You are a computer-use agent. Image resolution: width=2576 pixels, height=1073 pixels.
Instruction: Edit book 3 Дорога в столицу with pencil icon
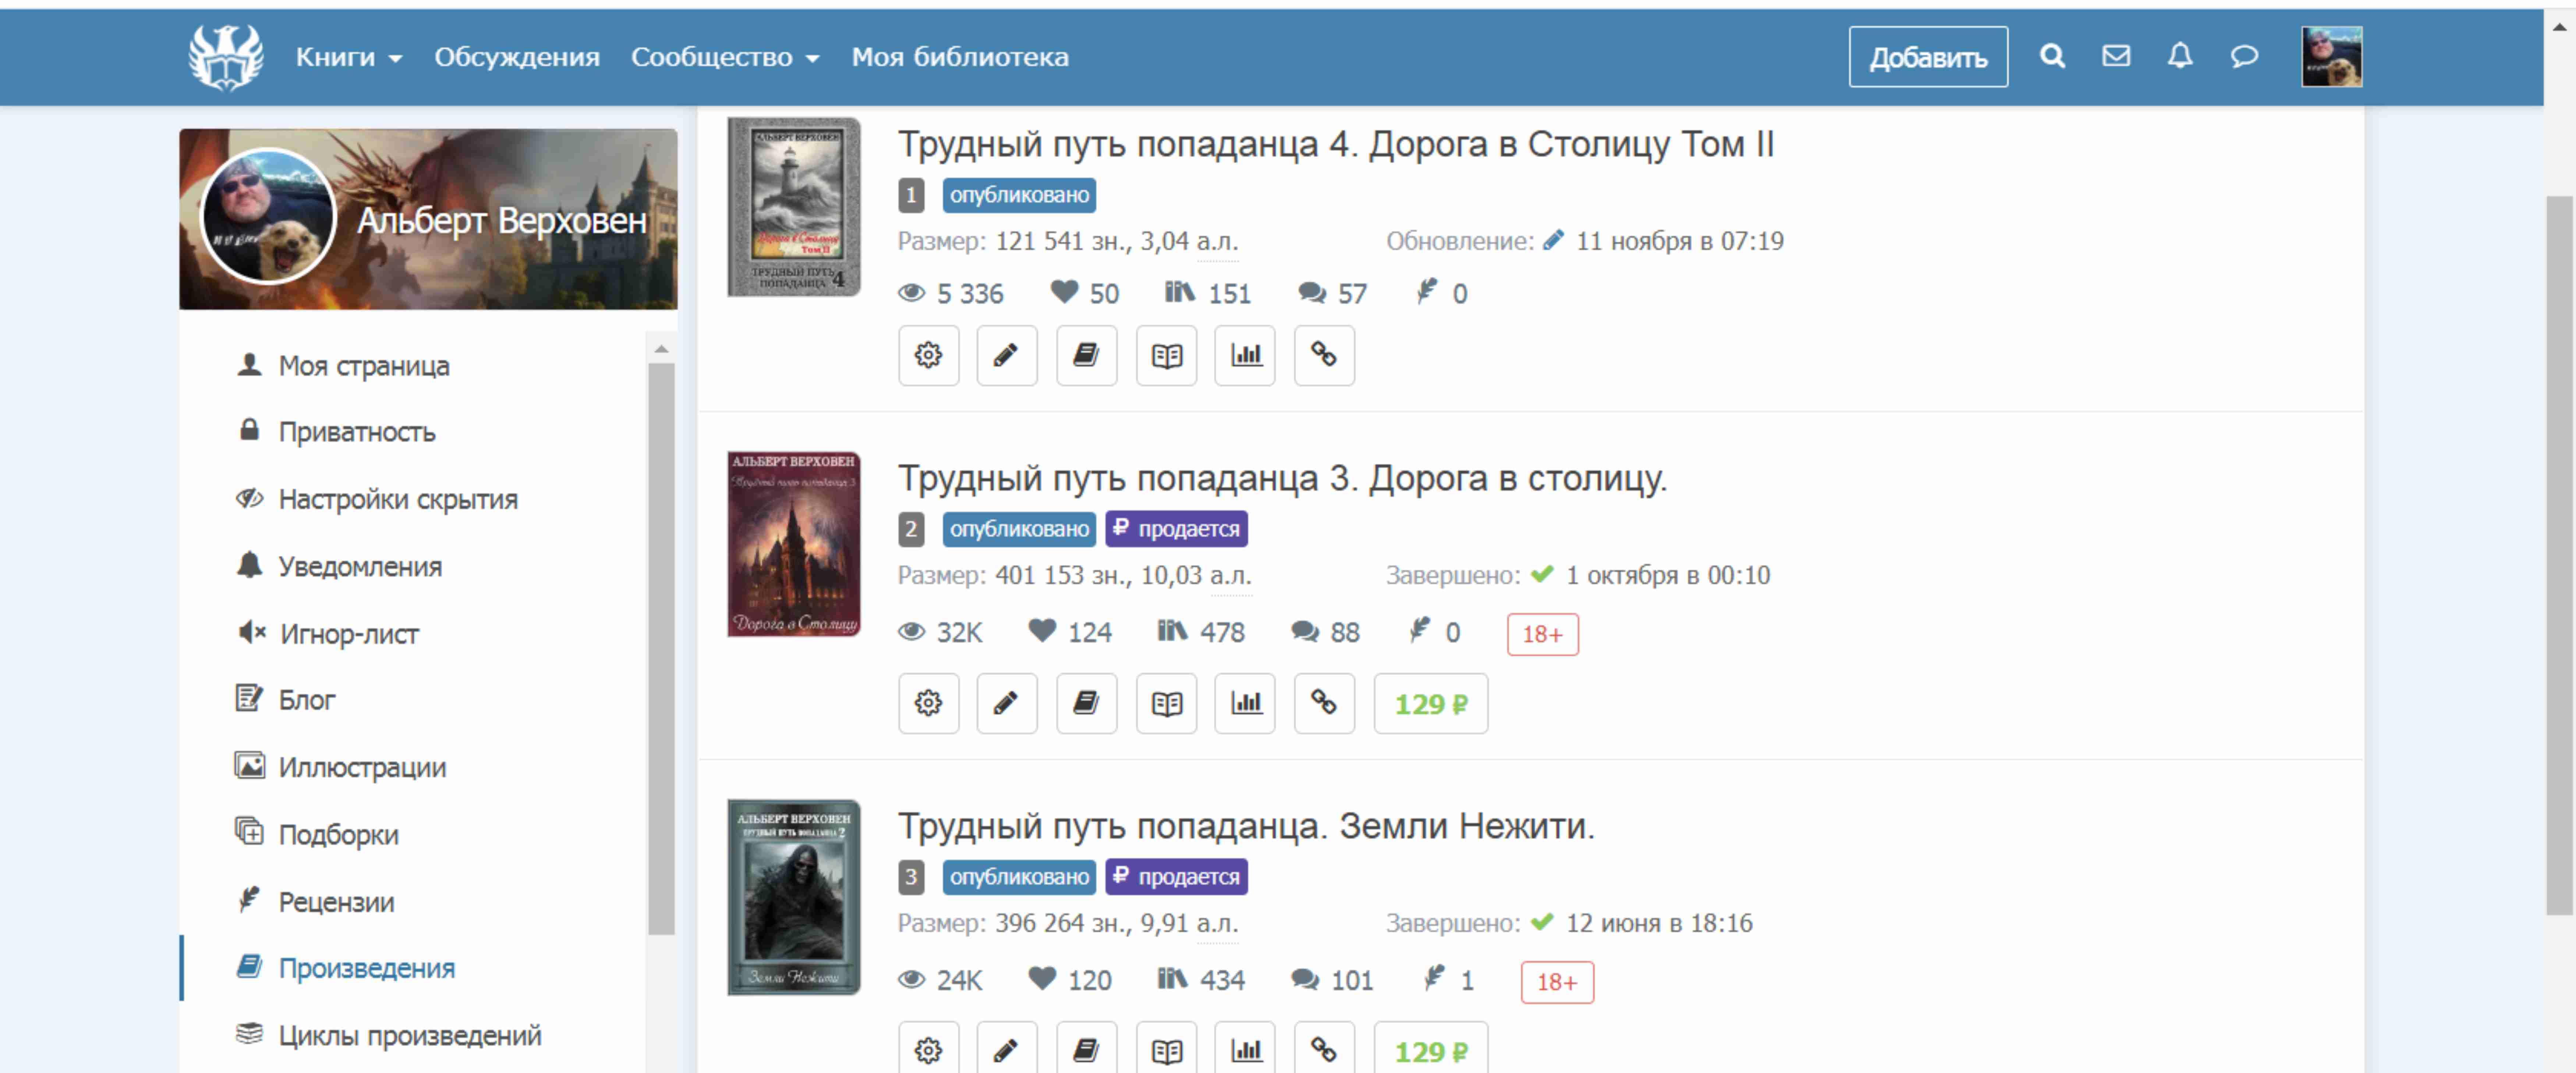click(x=1006, y=703)
